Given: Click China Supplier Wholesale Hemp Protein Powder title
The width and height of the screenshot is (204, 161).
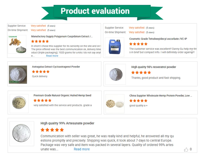Looking at the screenshot, I should click(160, 96).
